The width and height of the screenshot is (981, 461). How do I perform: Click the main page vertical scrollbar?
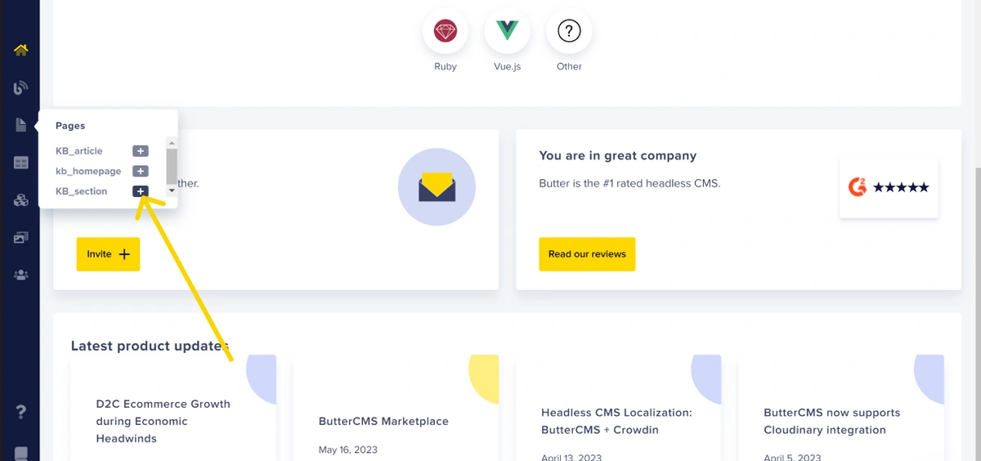pos(978,315)
